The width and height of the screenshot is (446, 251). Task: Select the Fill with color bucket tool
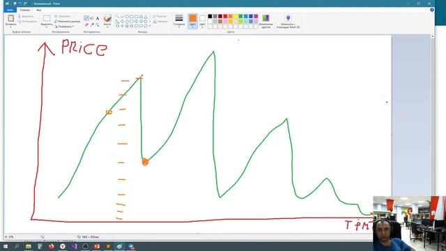point(92,19)
